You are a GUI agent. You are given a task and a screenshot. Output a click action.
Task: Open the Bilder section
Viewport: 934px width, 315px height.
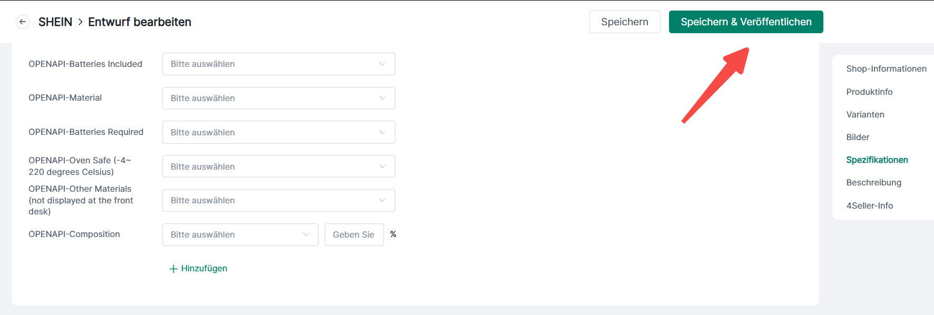tap(858, 137)
